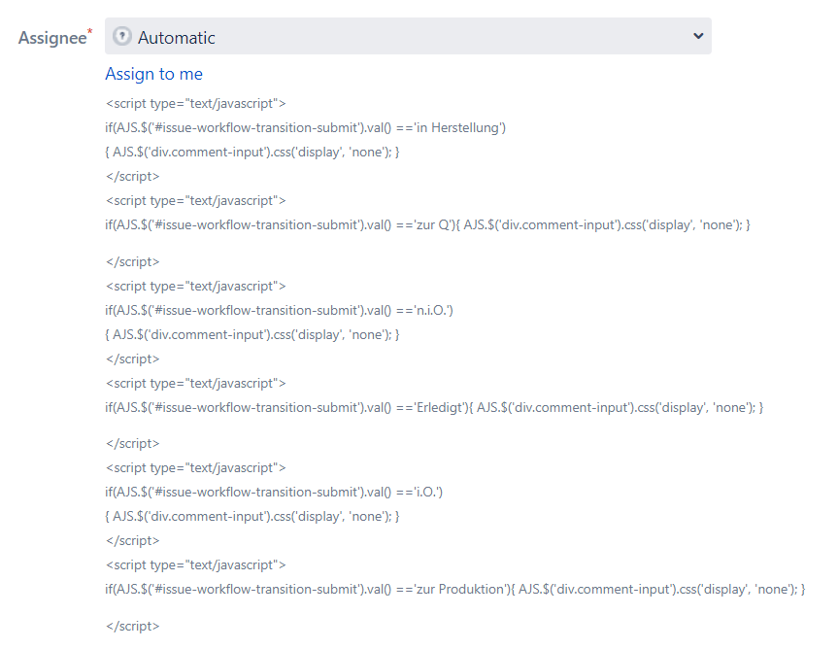Viewport: 838px width, 649px height.
Task: Click the line containing 'zur Q'
Action: point(427,225)
